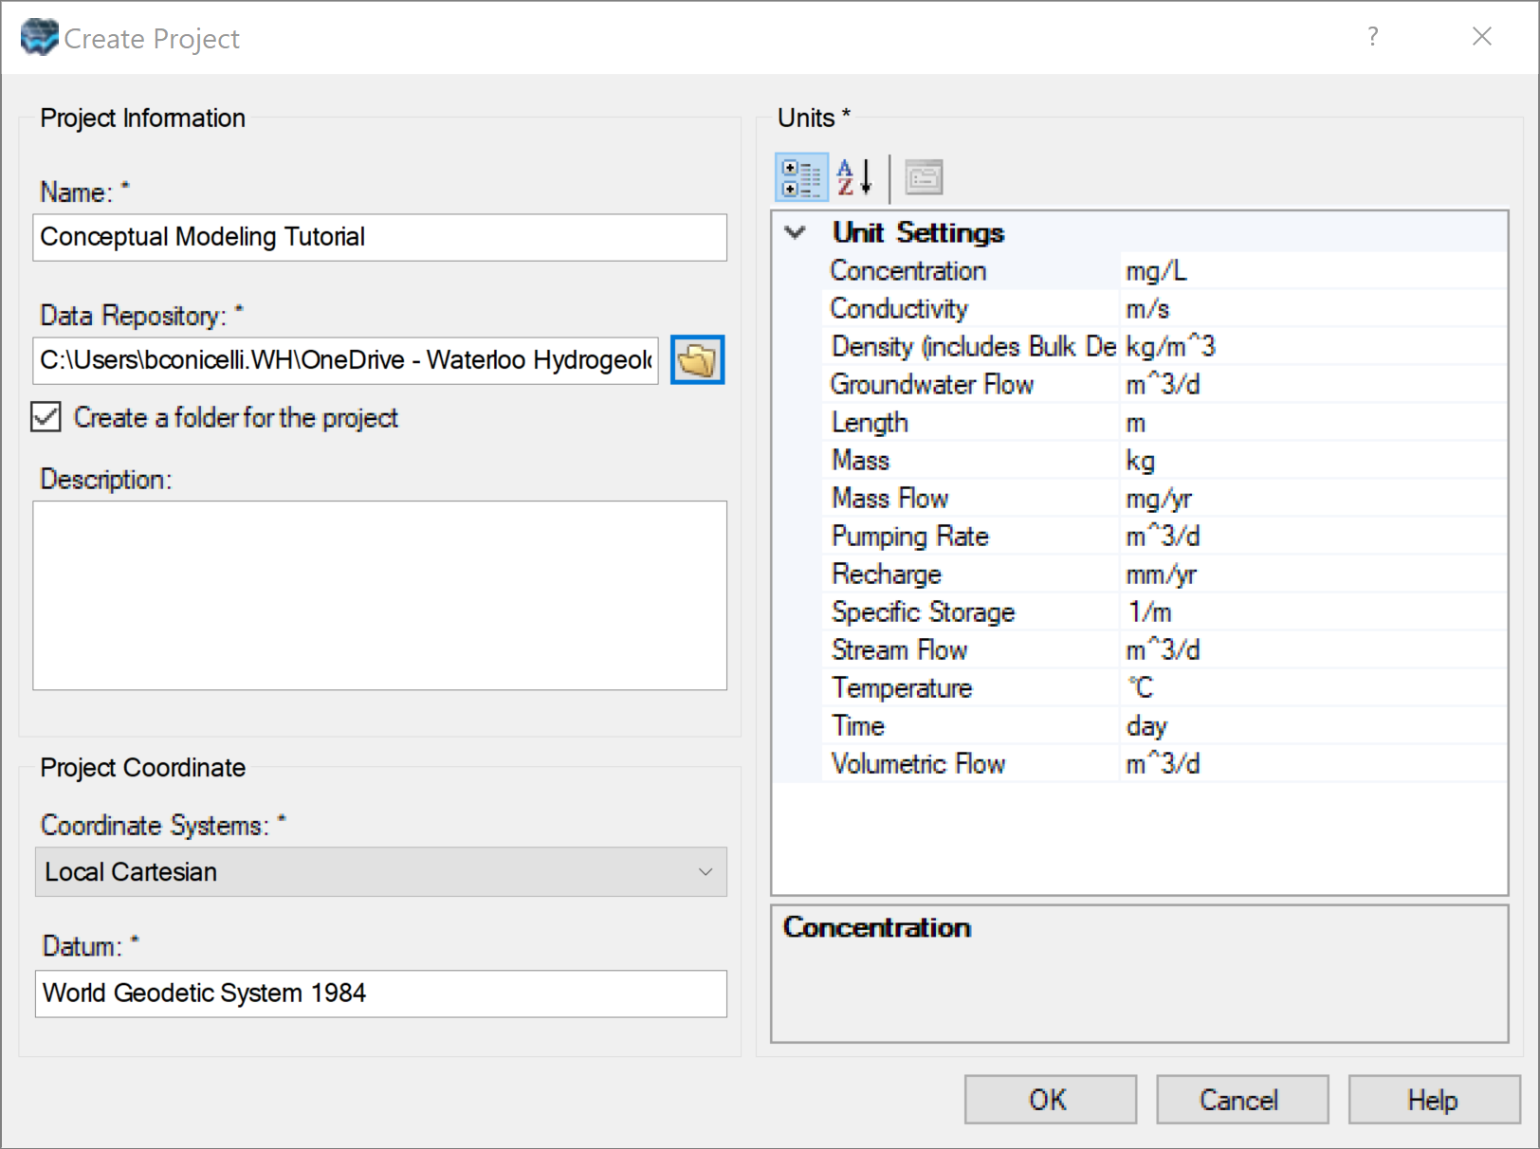Cancel the Create Project dialog

click(1241, 1100)
